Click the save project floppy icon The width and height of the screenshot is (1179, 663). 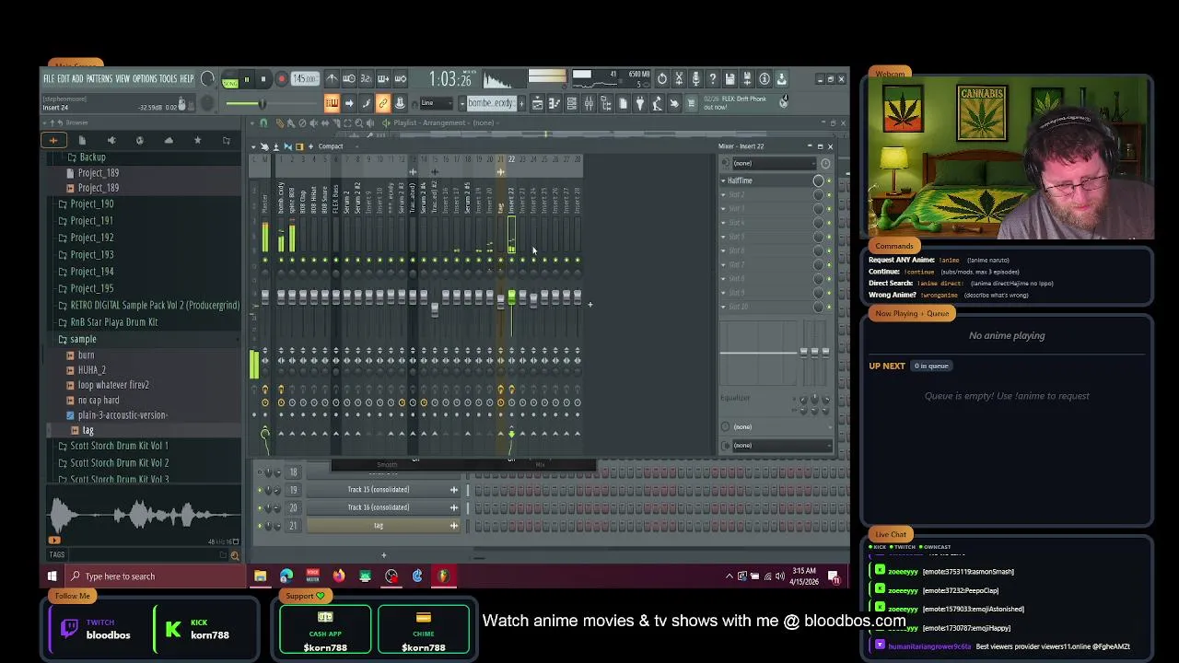tap(730, 79)
